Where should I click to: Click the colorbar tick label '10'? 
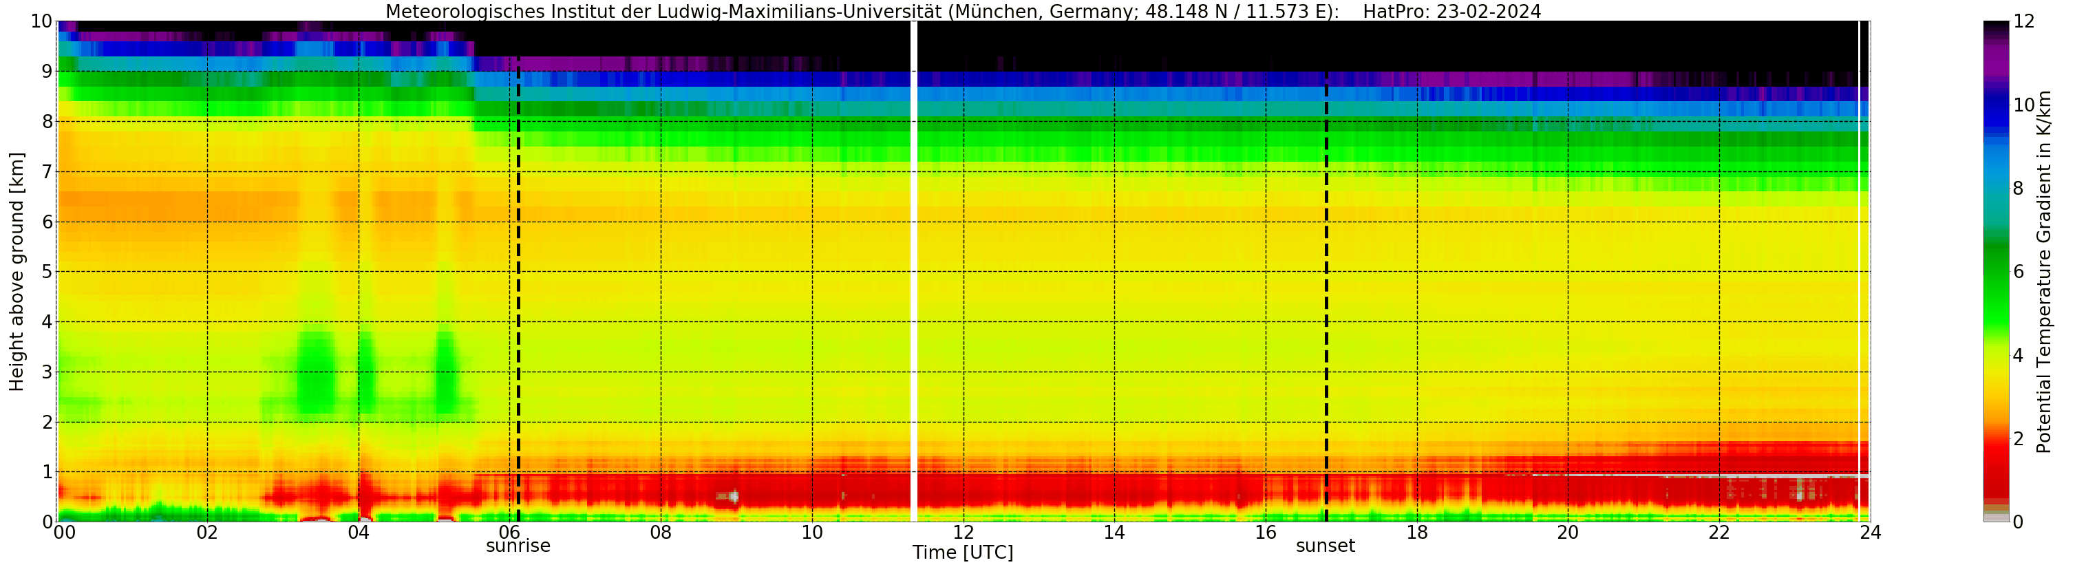pos(2023,105)
